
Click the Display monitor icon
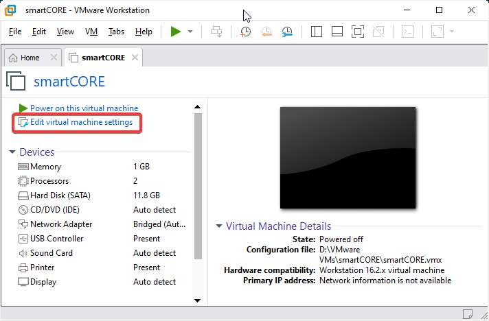pyautogui.click(x=23, y=282)
